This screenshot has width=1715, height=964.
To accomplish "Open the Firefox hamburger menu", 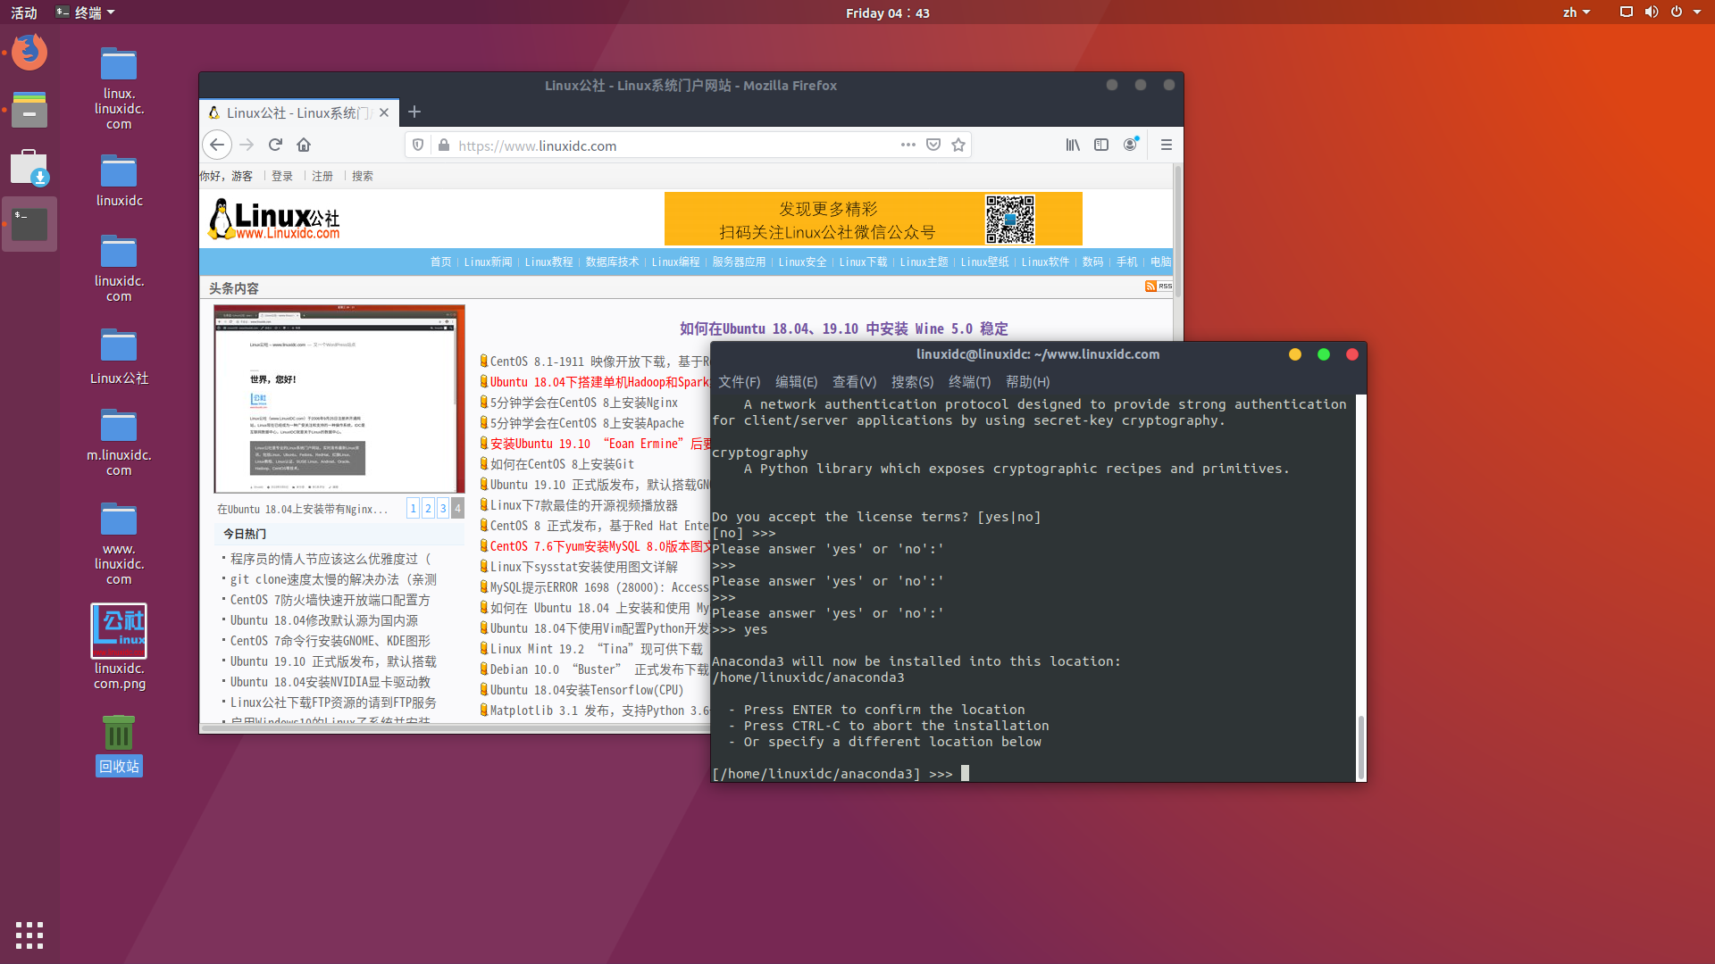I will [1166, 145].
